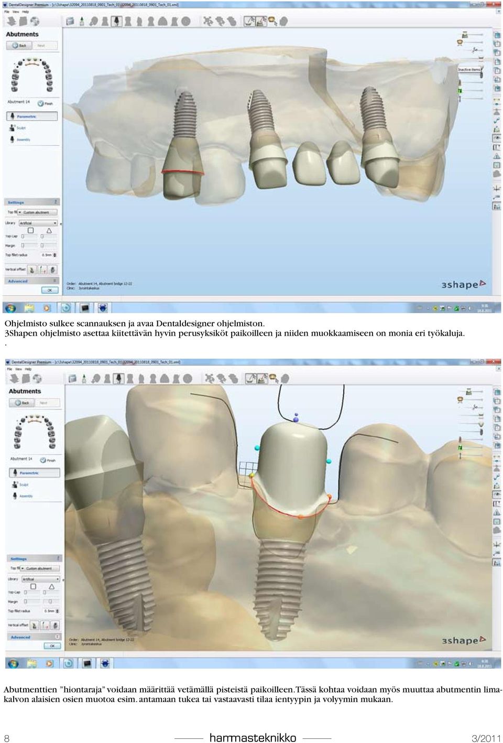Click the active abutment workflow step, lower toolbar

pyautogui.click(x=119, y=379)
